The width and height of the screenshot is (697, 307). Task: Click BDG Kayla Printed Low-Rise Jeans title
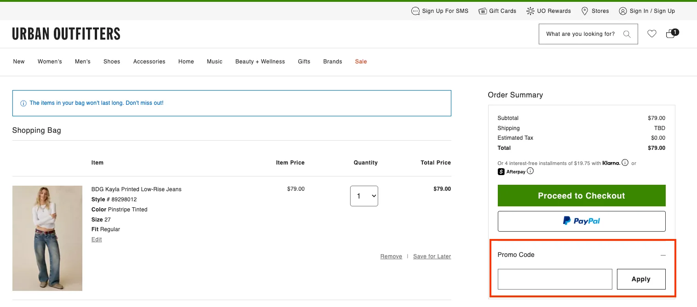click(x=137, y=189)
